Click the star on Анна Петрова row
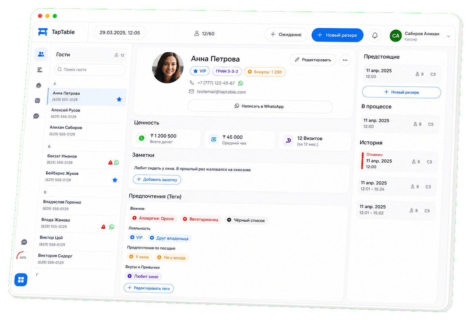 tap(119, 99)
